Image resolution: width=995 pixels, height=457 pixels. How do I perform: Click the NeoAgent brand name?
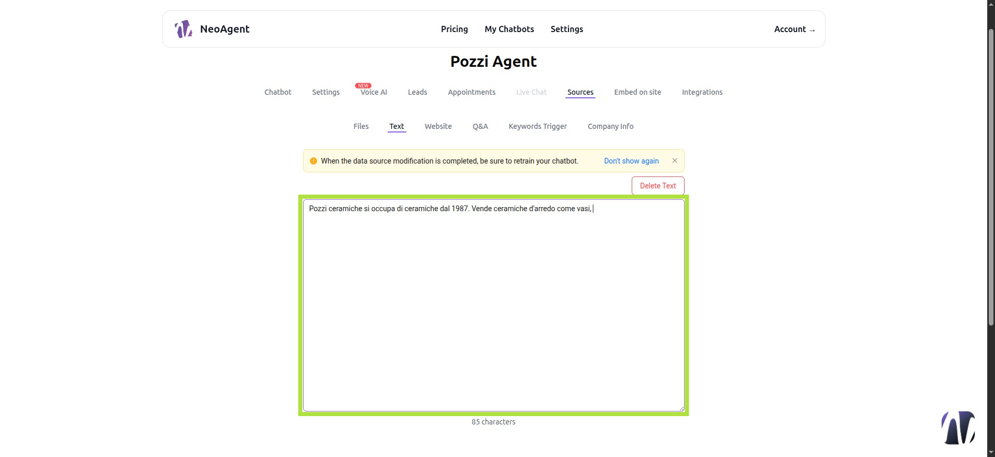pyautogui.click(x=225, y=29)
